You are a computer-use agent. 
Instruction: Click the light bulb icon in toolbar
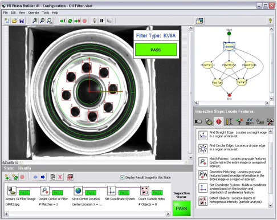point(95,21)
